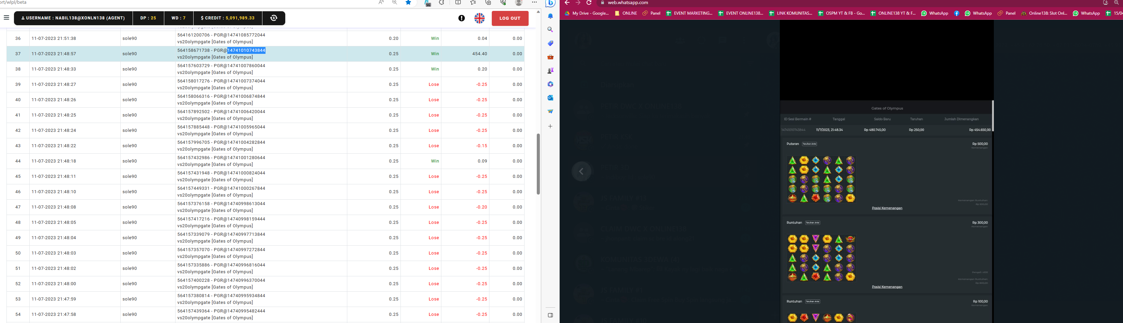Open the SG browser extension icon
The width and height of the screenshot is (1123, 323).
click(x=428, y=3)
